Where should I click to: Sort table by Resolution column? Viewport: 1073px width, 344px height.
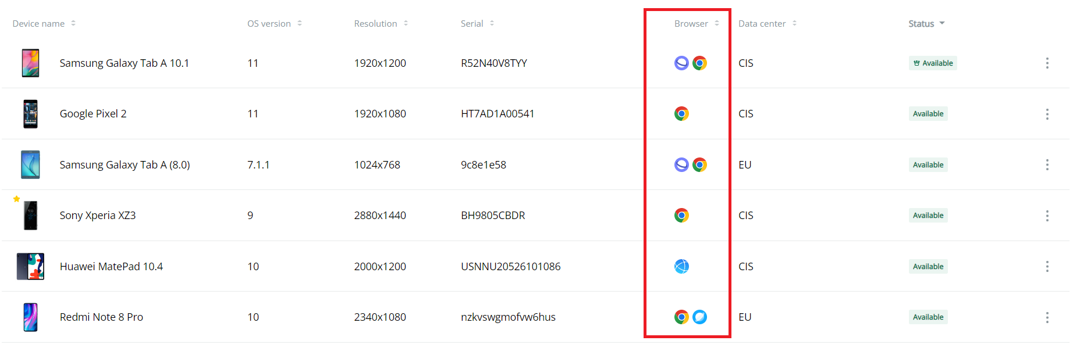tap(381, 23)
